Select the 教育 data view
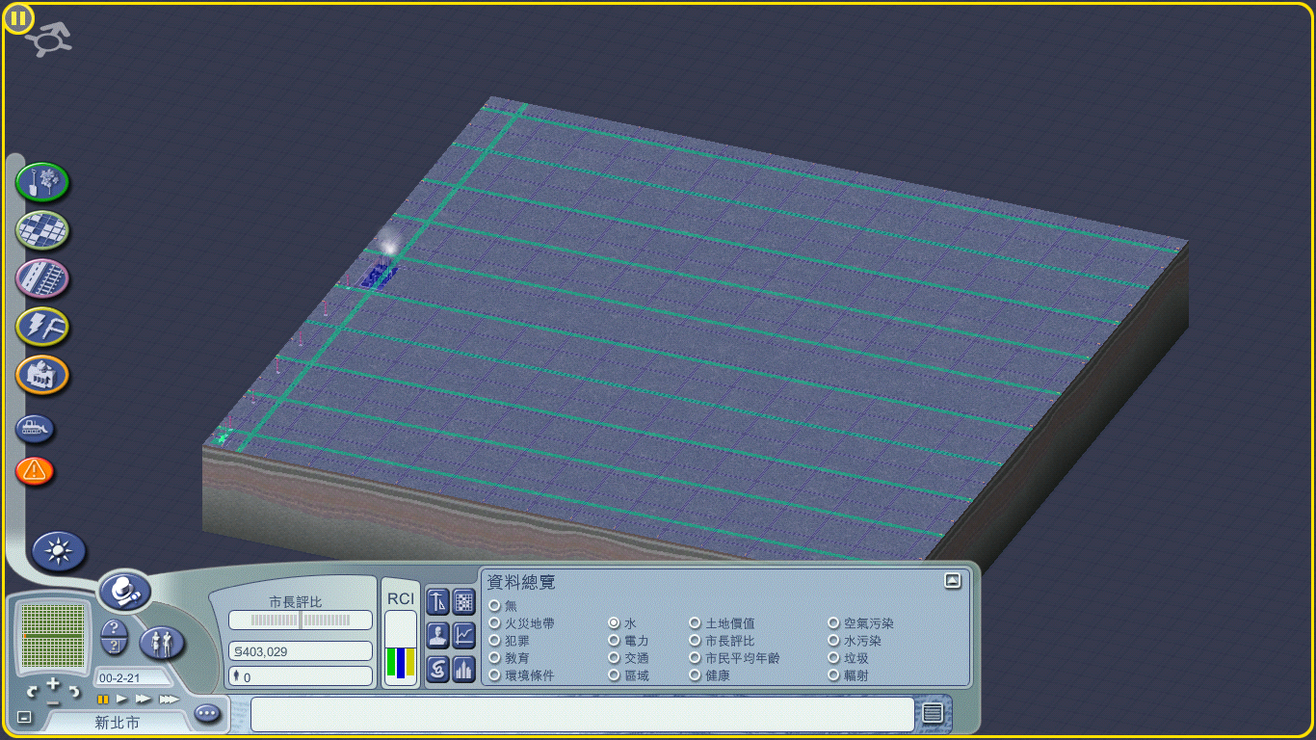Image resolution: width=1316 pixels, height=740 pixels. (x=494, y=658)
